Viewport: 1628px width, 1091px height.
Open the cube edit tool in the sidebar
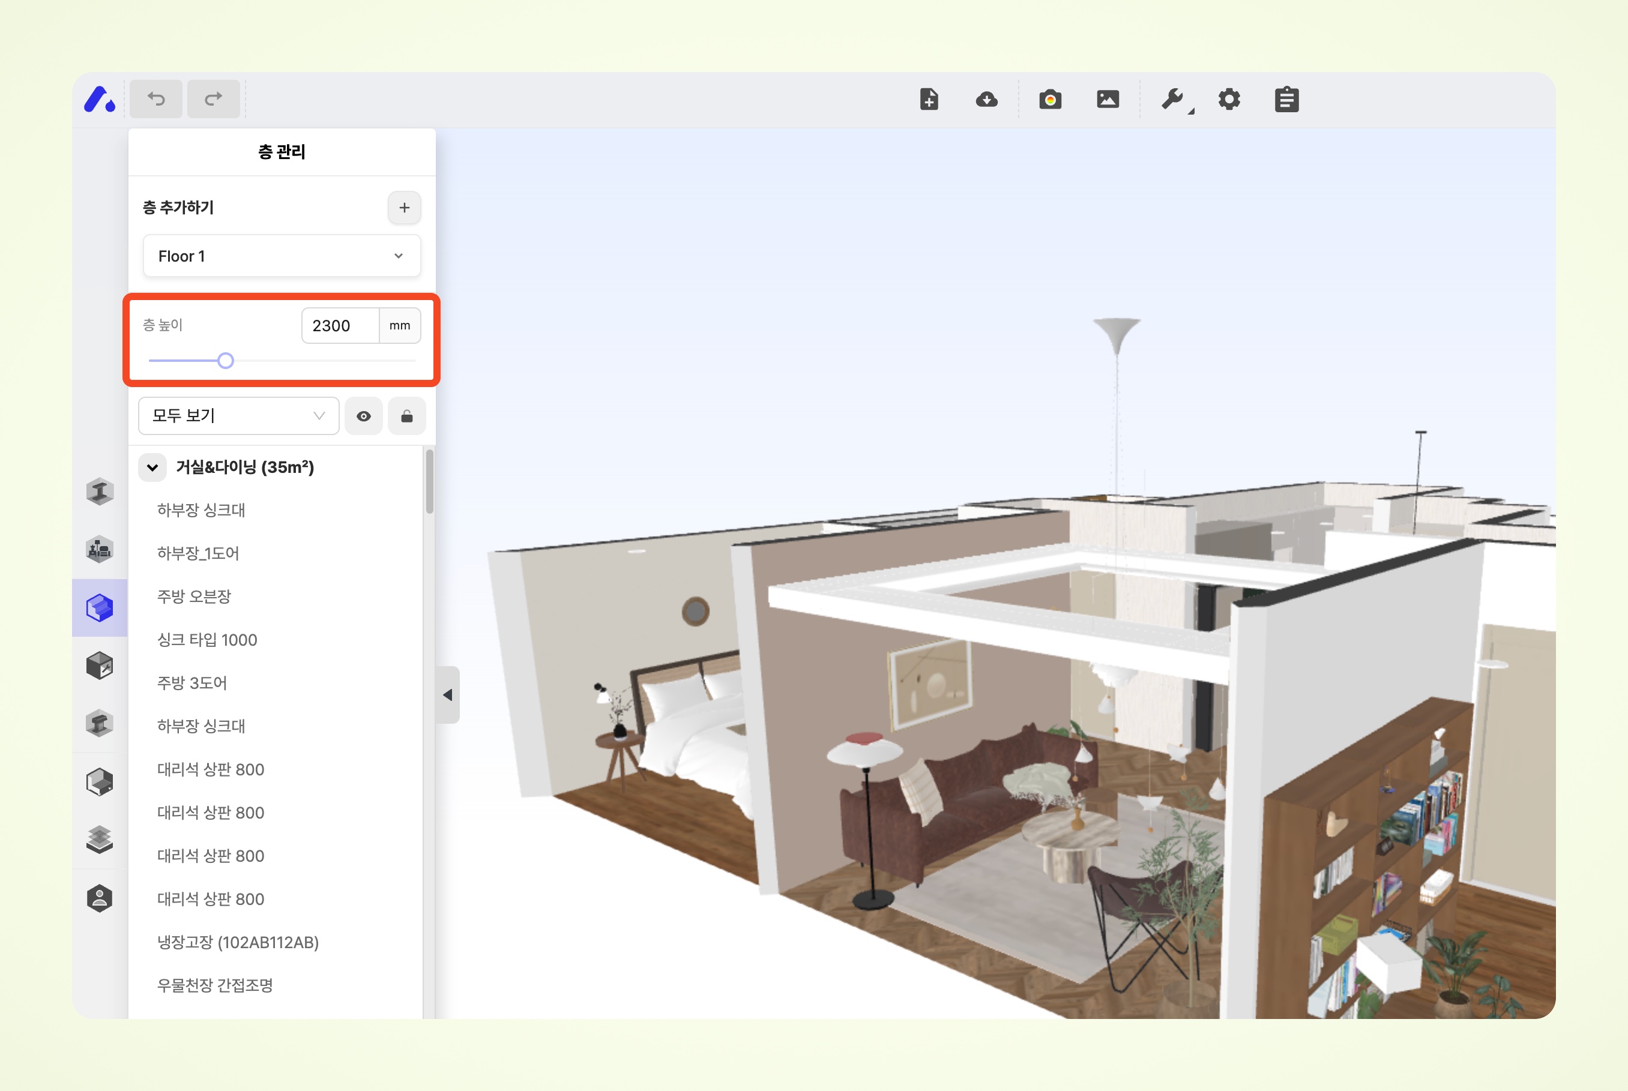tap(100, 666)
